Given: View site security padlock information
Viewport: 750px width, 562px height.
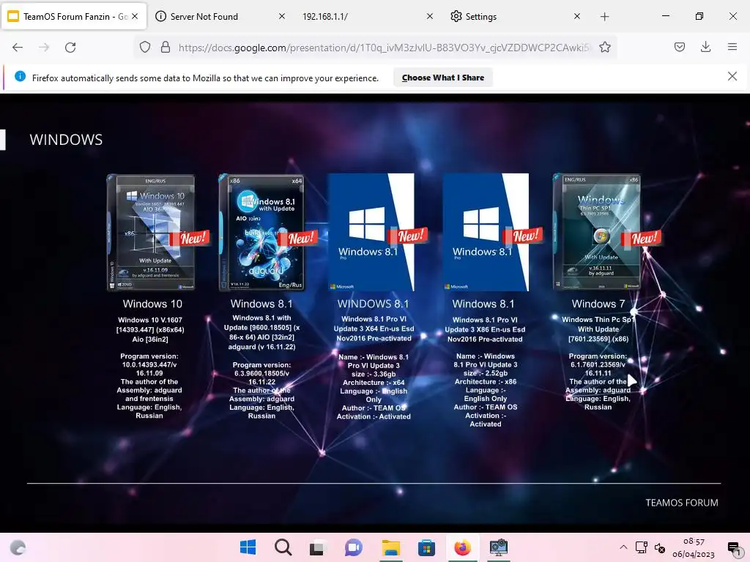Looking at the screenshot, I should click(166, 48).
